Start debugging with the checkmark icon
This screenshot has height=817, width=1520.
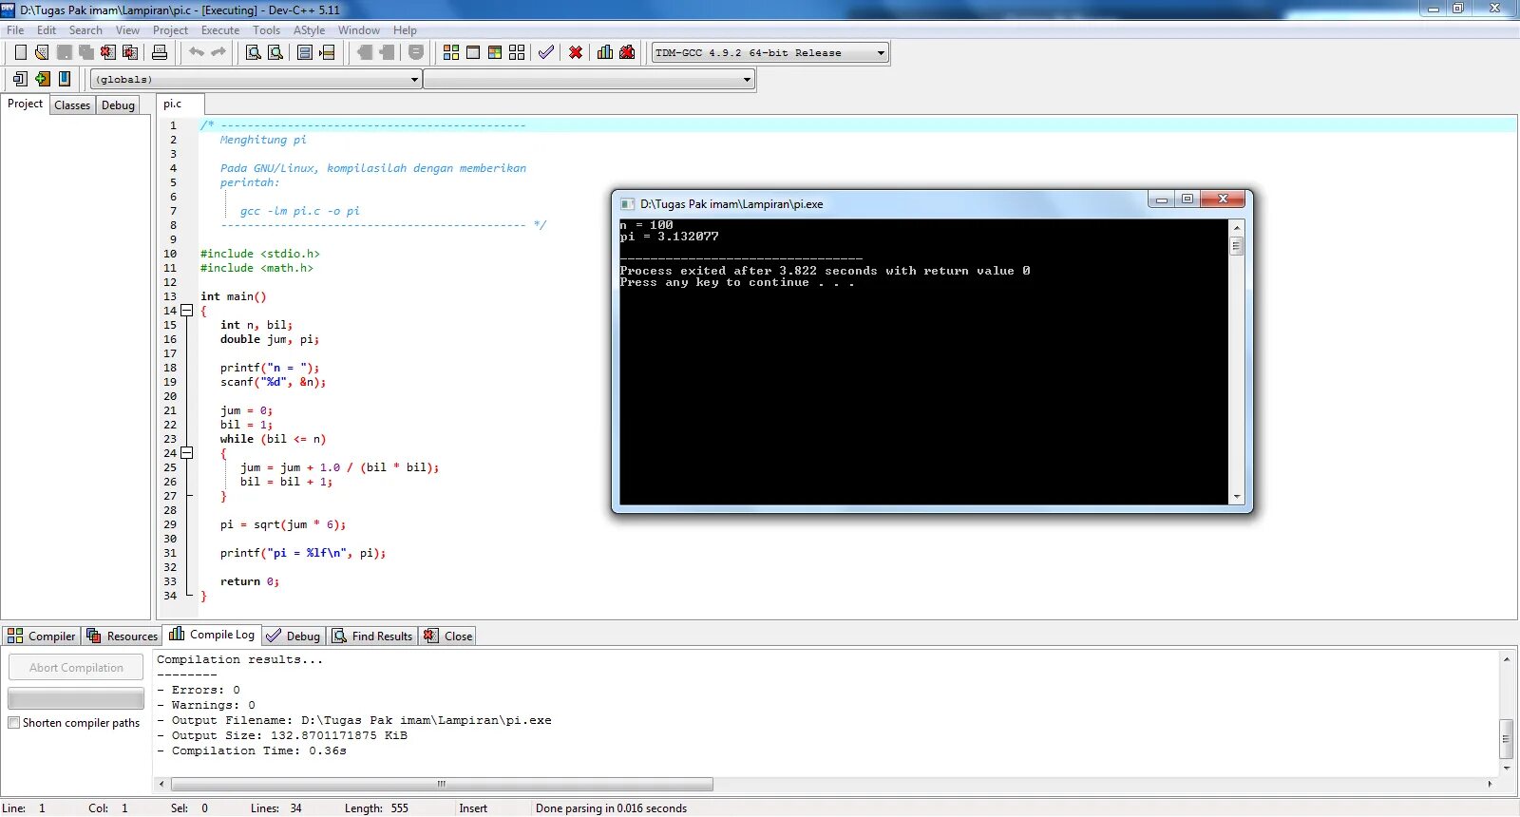(546, 52)
